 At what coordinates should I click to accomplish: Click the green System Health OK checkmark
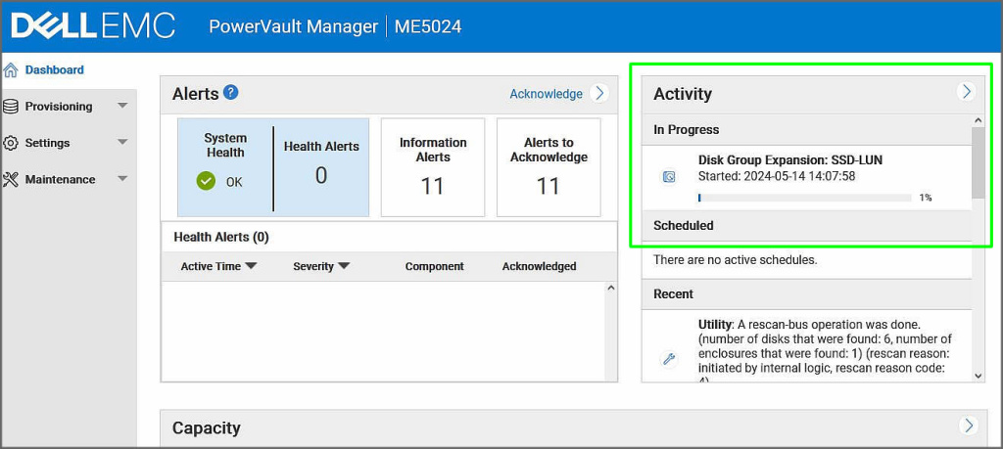click(x=206, y=181)
